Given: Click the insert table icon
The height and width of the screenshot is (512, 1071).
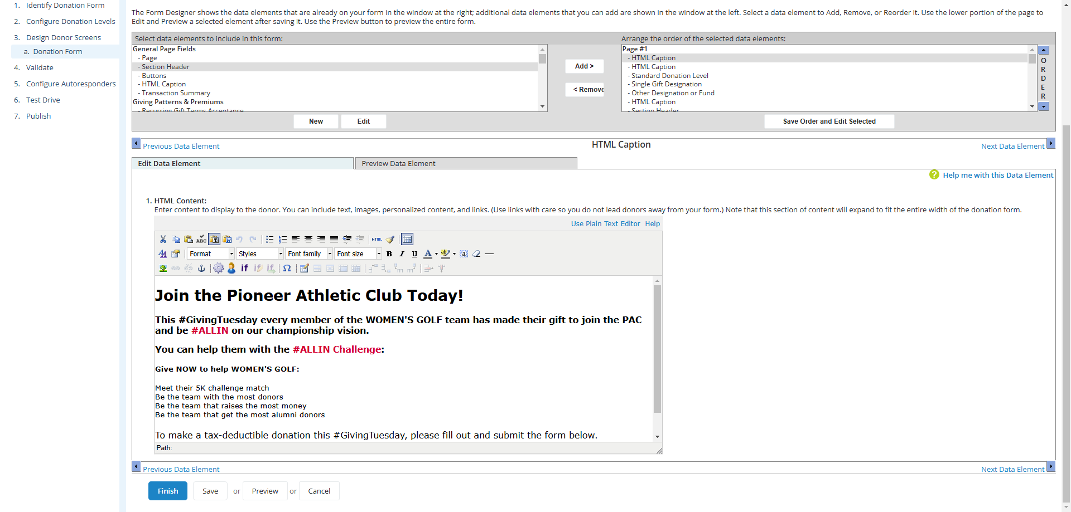Looking at the screenshot, I should 304,268.
